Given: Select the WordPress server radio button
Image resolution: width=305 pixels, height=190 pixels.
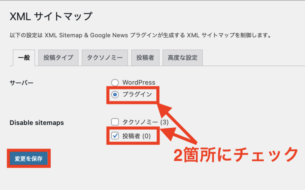Looking at the screenshot, I should point(115,83).
